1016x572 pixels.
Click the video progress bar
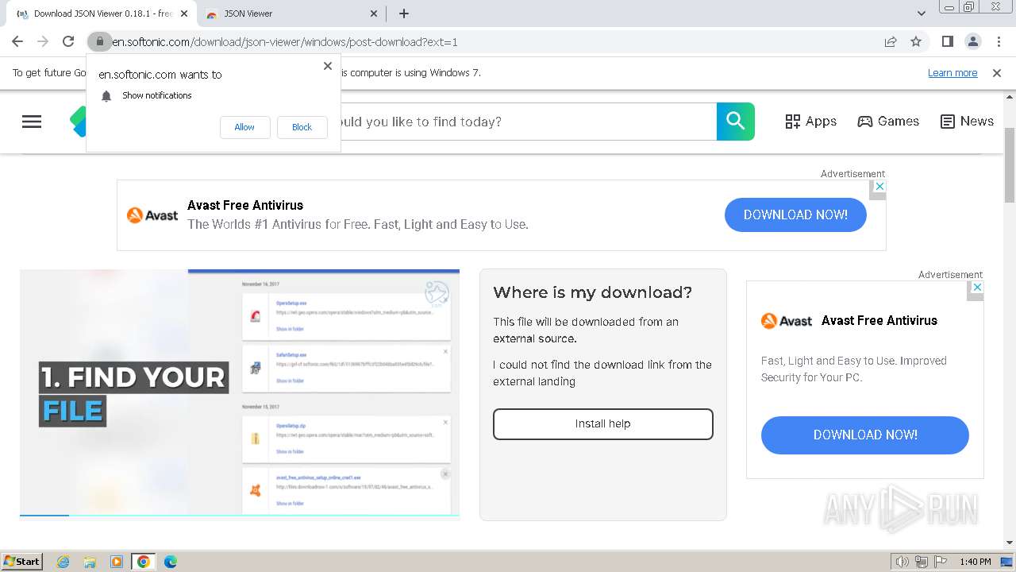240,516
